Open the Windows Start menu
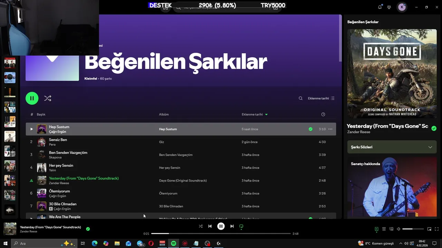This screenshot has height=248, width=442. click(x=6, y=244)
